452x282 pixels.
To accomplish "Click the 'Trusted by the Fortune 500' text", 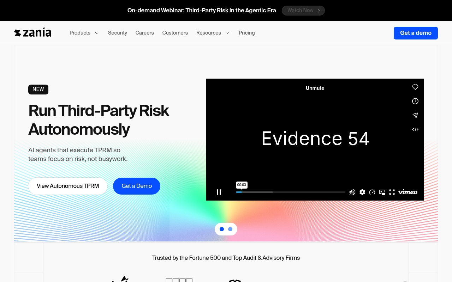I will pos(226,258).
